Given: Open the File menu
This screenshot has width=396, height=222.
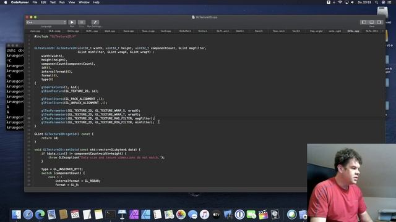Looking at the screenshot, I should coord(35,2).
